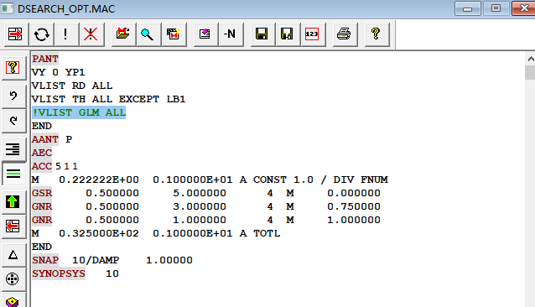Click the SYNOPSYS 10 command line
The image size is (535, 307).
[75, 273]
